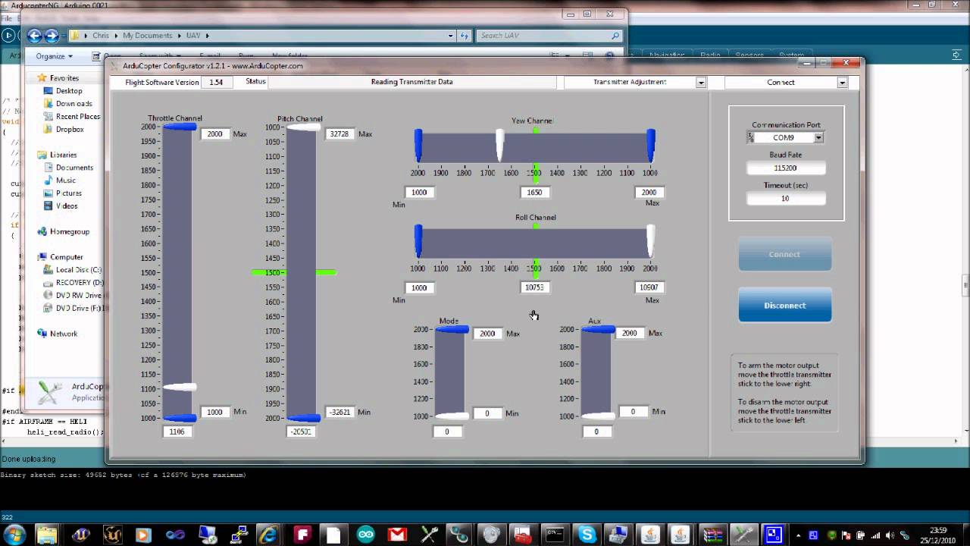
Task: Click the Arduino upload arrow button at top-left
Action: 8,35
